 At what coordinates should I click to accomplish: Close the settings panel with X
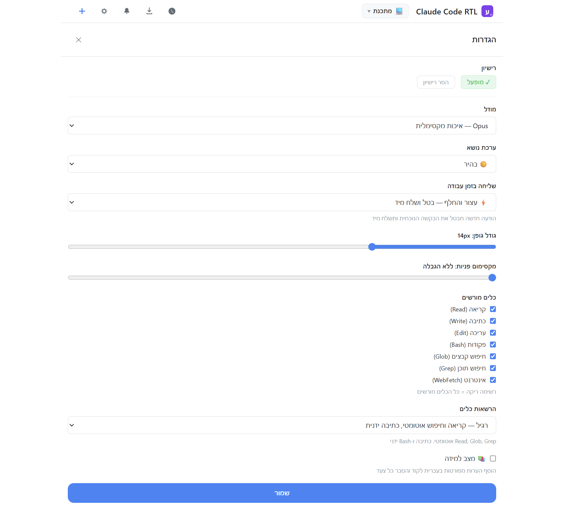click(x=79, y=40)
